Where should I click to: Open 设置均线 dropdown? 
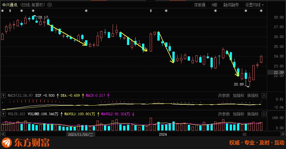tap(254, 5)
